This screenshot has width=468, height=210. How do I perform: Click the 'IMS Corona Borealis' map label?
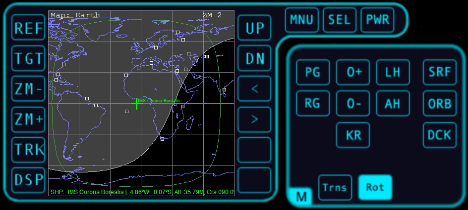[159, 101]
